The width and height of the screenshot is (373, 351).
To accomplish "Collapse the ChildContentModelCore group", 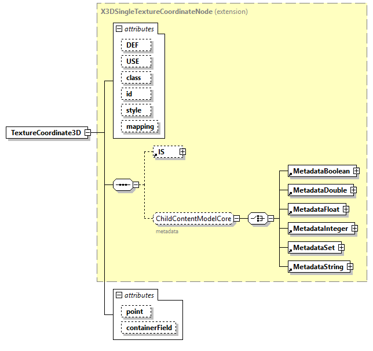I will click(236, 219).
